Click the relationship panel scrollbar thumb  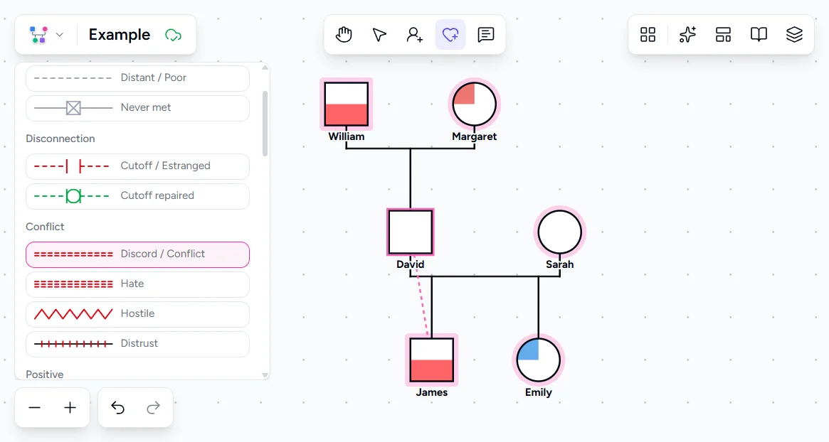(x=265, y=124)
